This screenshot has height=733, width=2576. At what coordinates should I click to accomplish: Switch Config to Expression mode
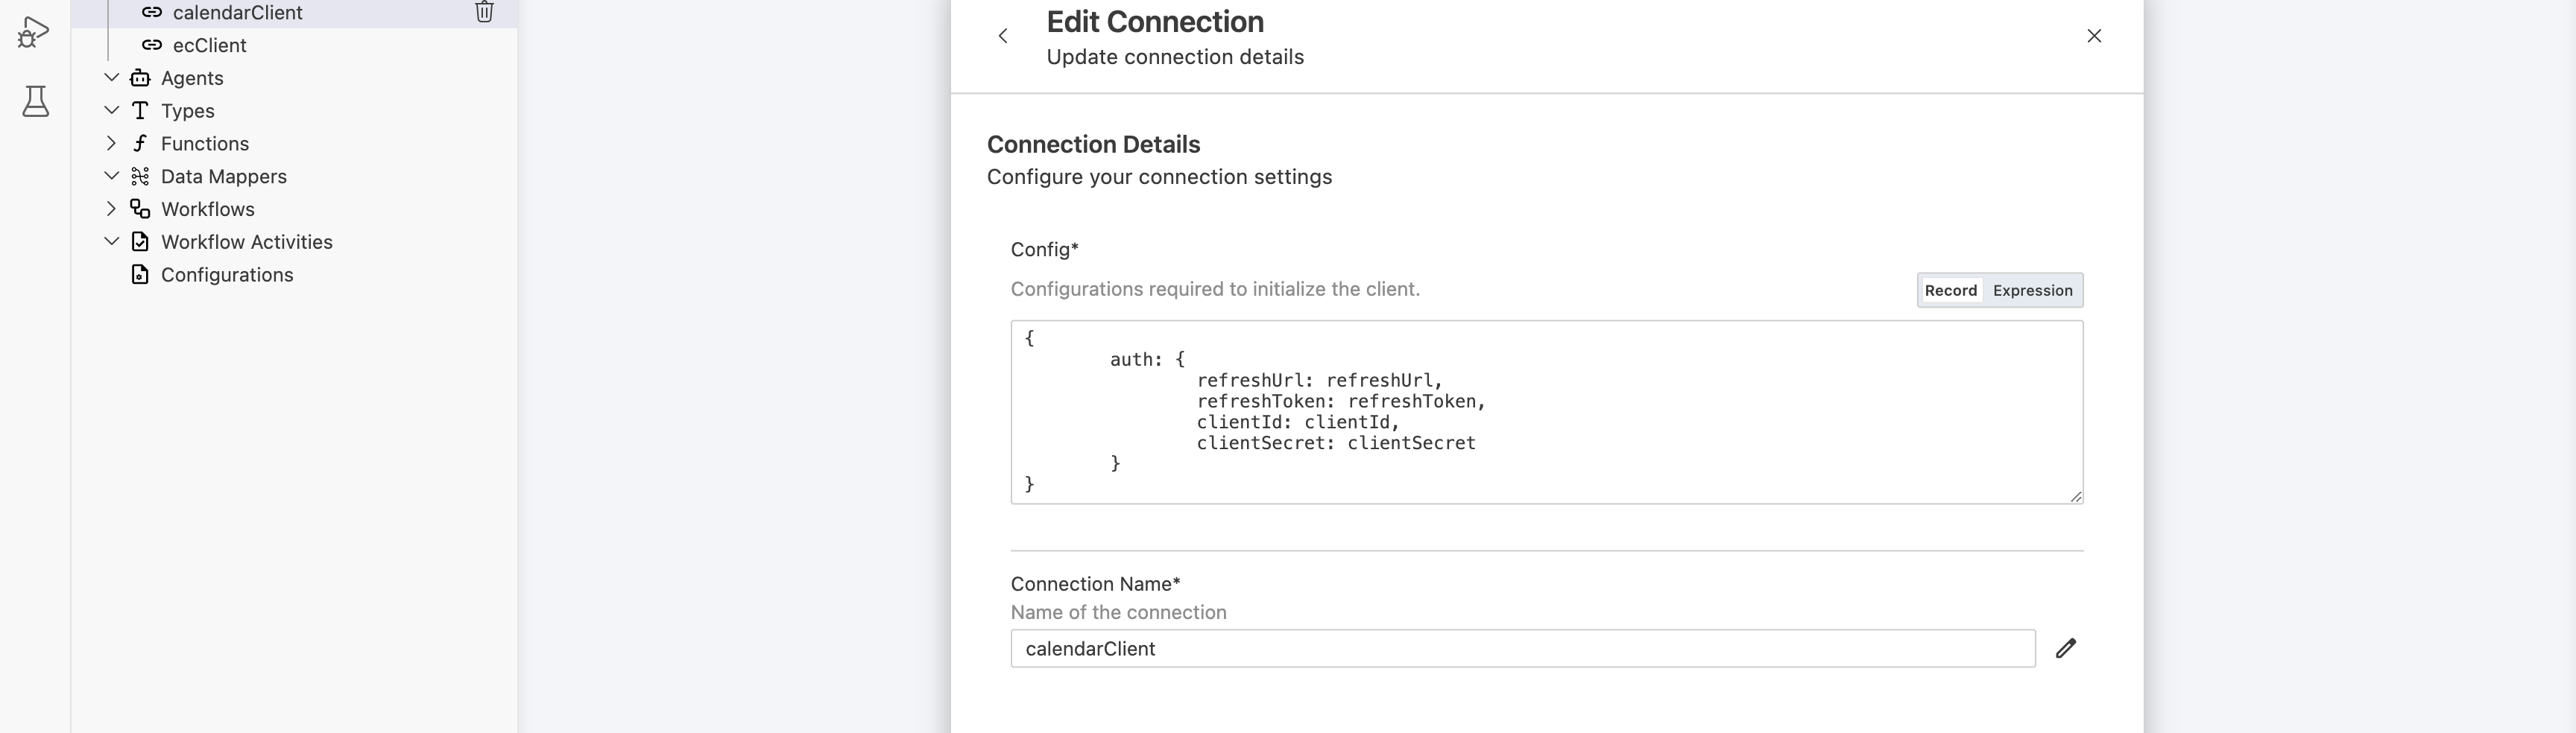point(2032,290)
